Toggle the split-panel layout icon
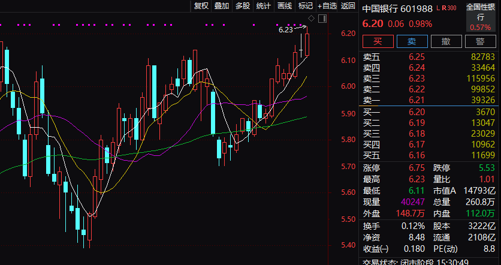The width and height of the screenshot is (501, 265). coord(322,18)
